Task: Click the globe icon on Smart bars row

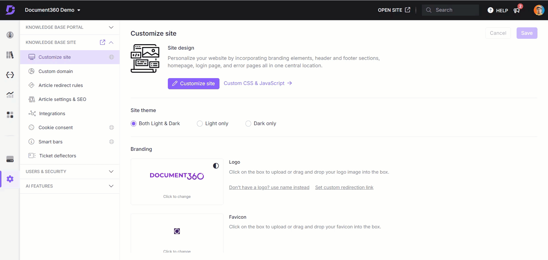Action: coord(112,142)
